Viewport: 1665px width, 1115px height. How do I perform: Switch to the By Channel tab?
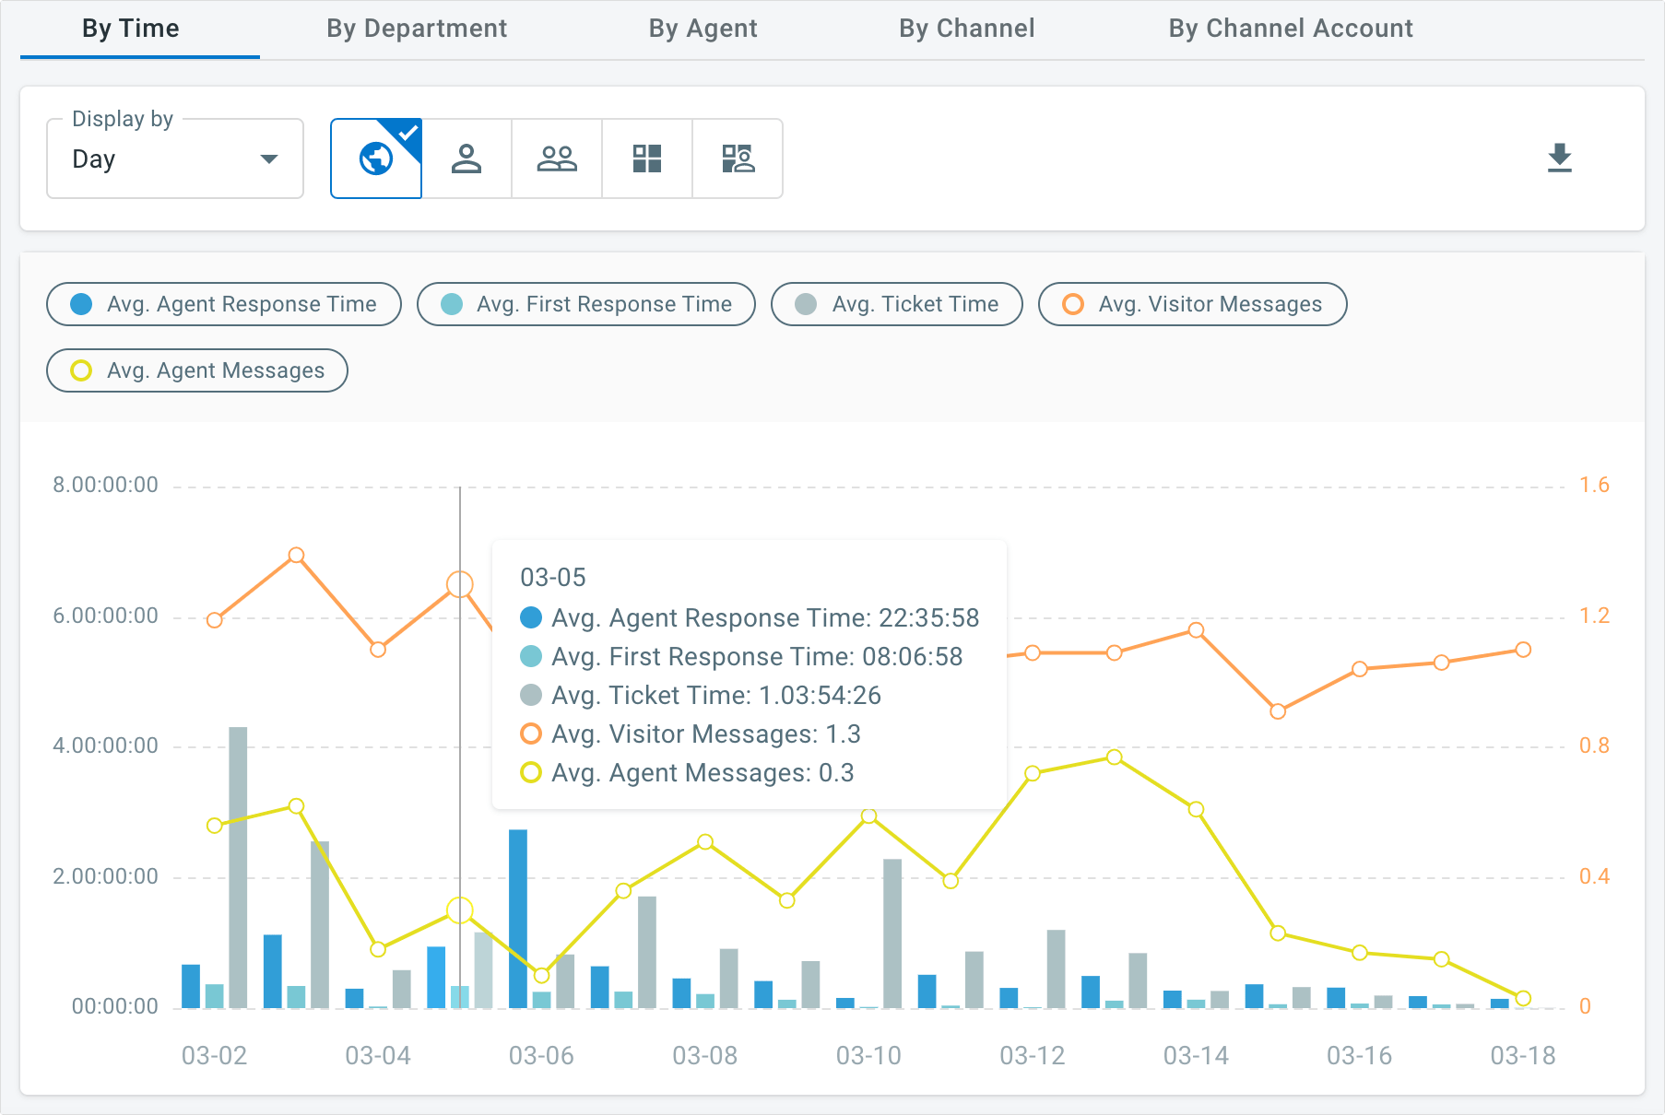coord(967,29)
